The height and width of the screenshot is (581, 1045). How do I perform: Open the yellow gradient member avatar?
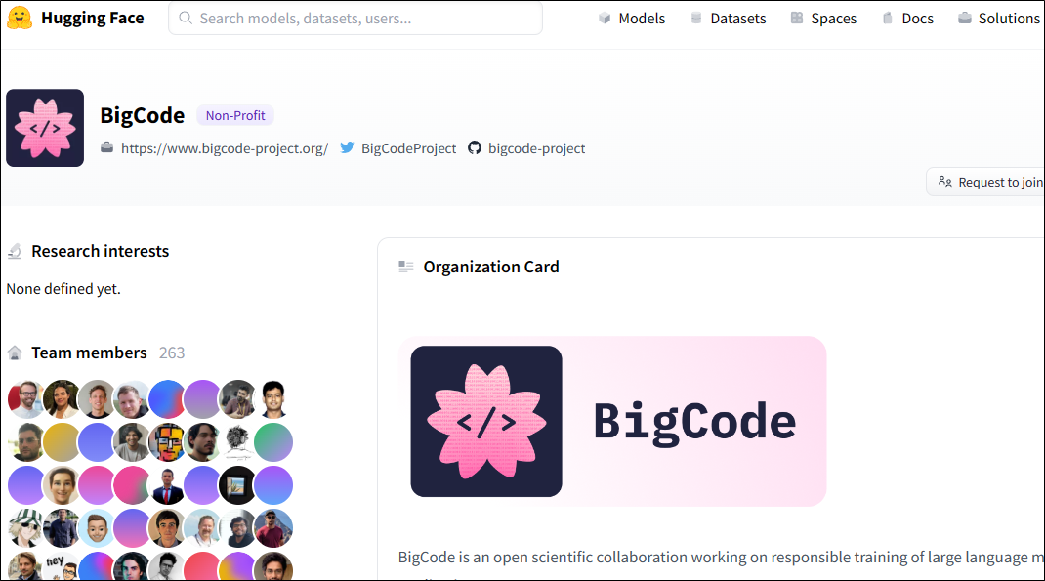point(62,442)
